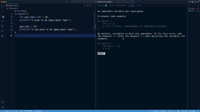Screen dimensions: 200x112
Task: Click the variables-and-mutability command center search
Action: 103,2
